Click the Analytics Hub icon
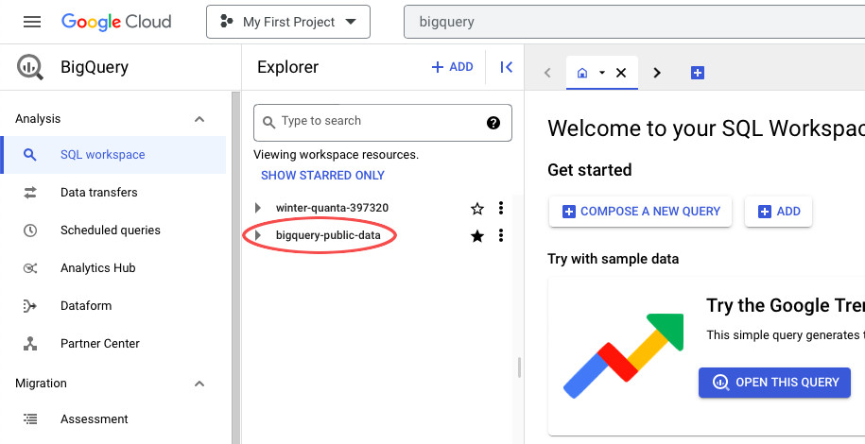 point(30,268)
